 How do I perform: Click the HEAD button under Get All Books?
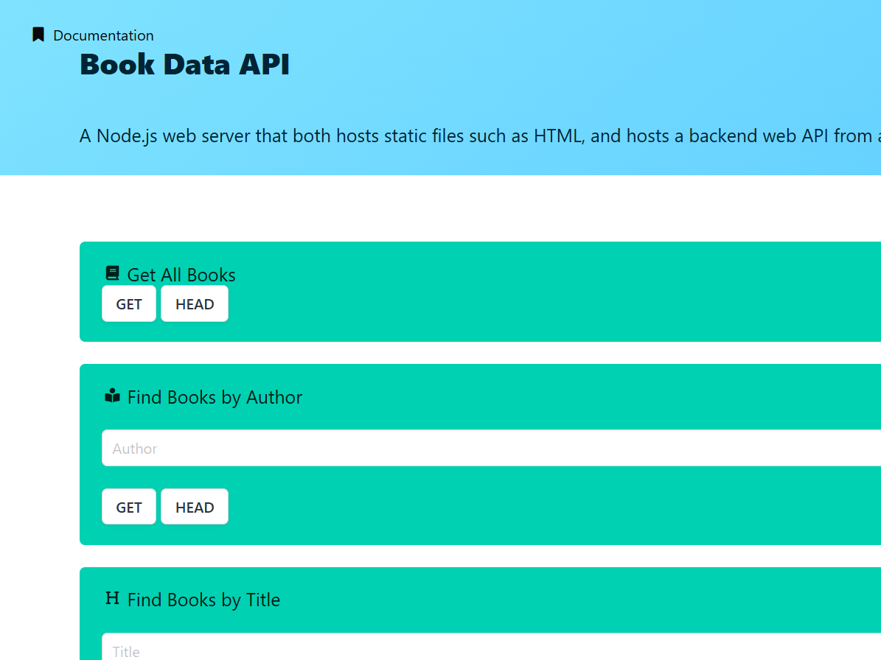tap(194, 303)
